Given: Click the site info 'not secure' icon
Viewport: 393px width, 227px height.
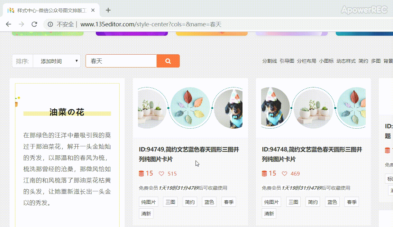Looking at the screenshot, I should (x=50, y=24).
